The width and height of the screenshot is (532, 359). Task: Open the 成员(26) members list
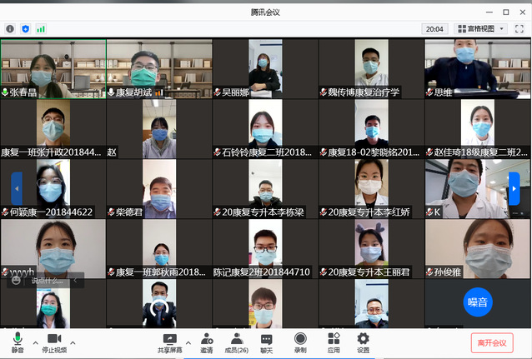click(237, 342)
